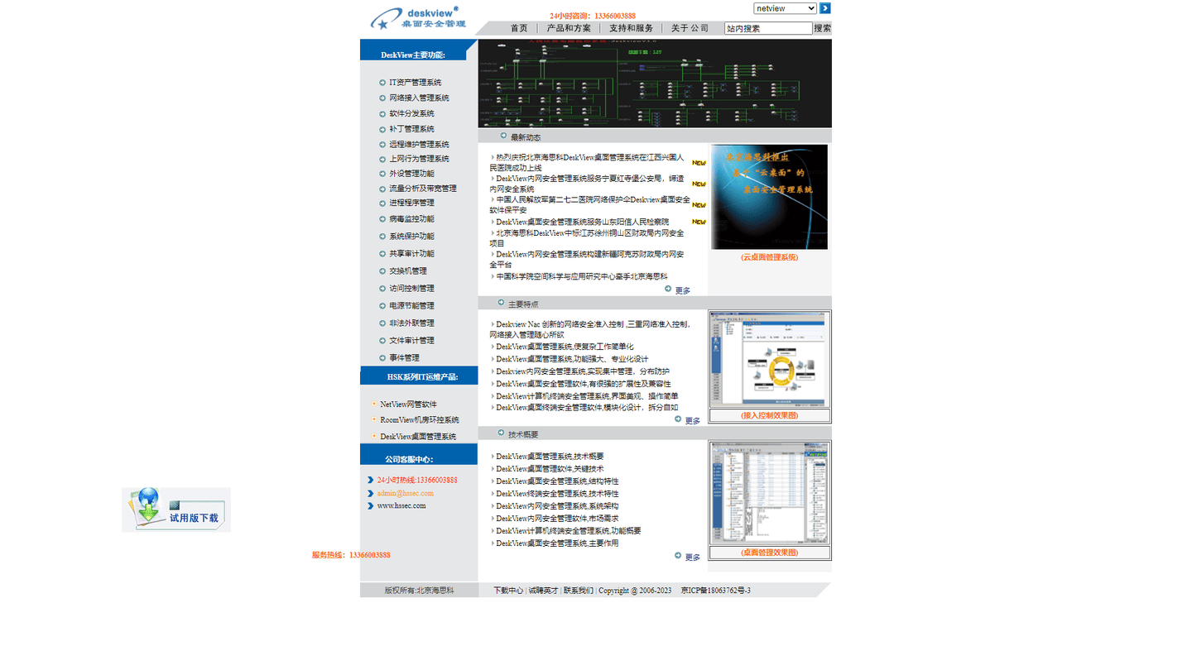Select 补丁管理系统 sidebar link
1192x670 pixels.
[x=411, y=129]
